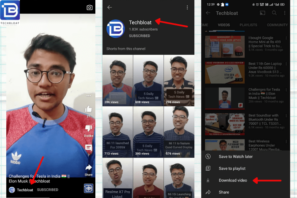Tap the Techbloat avatar in Shorts player

pyautogui.click(x=12, y=190)
